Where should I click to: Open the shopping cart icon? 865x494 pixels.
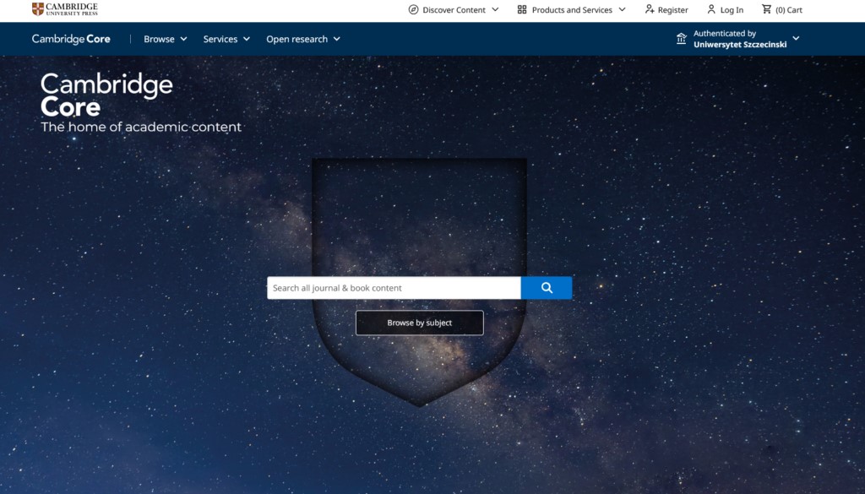(x=766, y=10)
